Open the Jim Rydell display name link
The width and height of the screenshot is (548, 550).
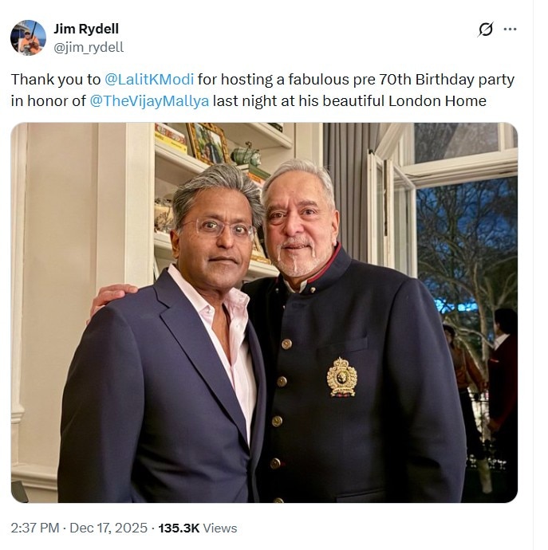pos(86,29)
